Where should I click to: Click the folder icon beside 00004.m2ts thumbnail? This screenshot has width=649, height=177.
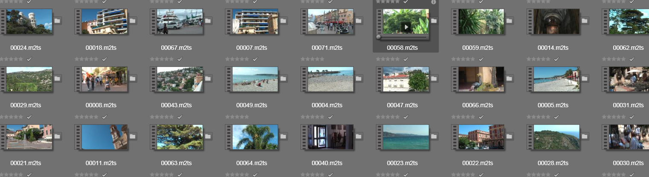point(358,78)
